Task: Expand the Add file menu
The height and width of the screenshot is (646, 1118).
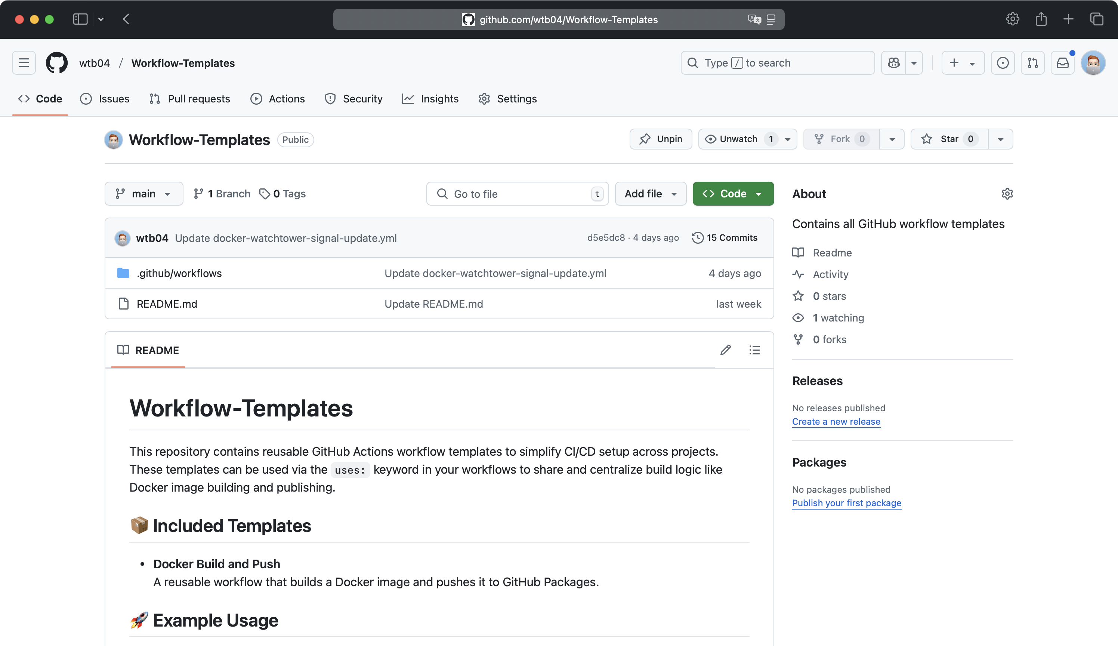Action: point(651,194)
